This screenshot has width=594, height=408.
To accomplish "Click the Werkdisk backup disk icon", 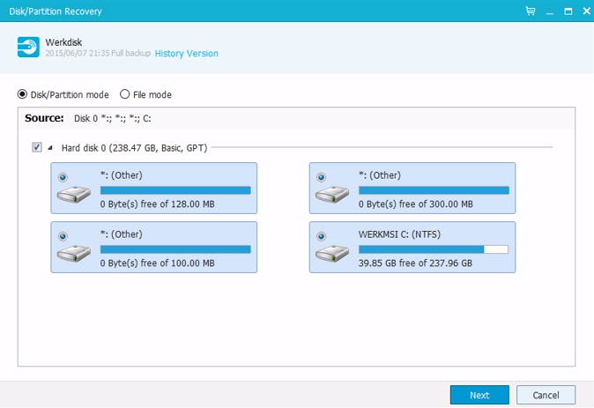I will pos(28,47).
